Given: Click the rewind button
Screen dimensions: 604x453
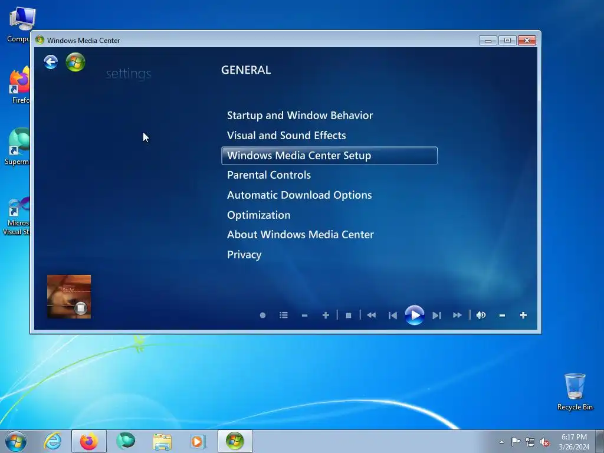Looking at the screenshot, I should pyautogui.click(x=372, y=316).
